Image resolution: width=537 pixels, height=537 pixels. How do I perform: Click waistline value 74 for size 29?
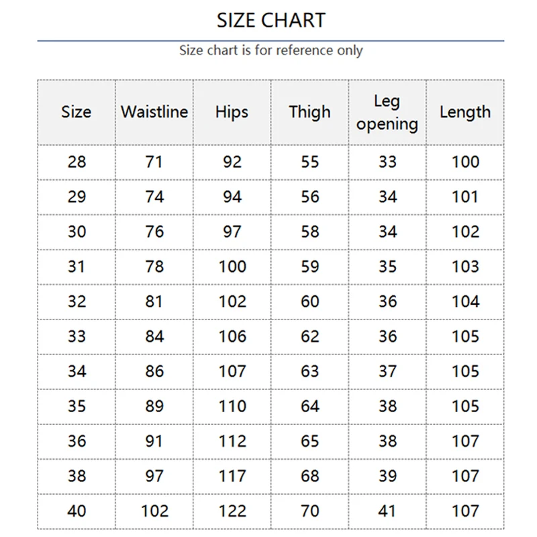click(x=154, y=197)
